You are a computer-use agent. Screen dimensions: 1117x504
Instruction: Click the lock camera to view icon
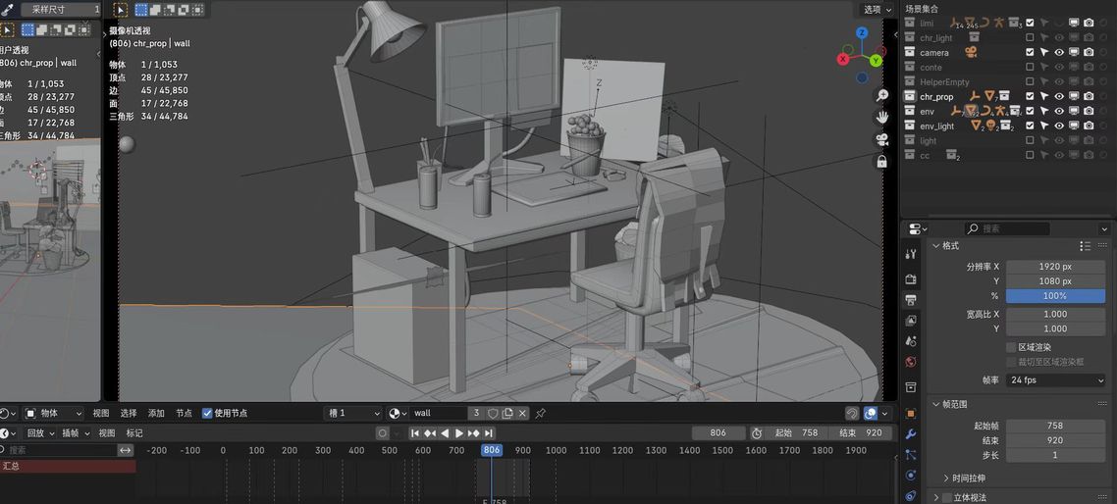[882, 161]
